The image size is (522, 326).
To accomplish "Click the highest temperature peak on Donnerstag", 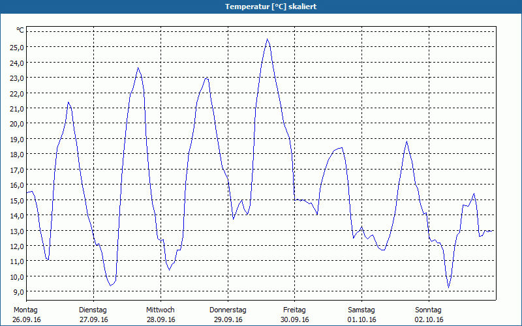I will click(x=267, y=39).
